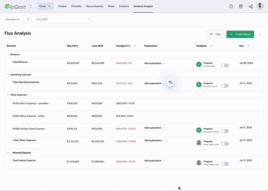The height and width of the screenshot is (191, 268).
Task: Click the $543,900 | 9% change value
Action: click(x=124, y=63)
